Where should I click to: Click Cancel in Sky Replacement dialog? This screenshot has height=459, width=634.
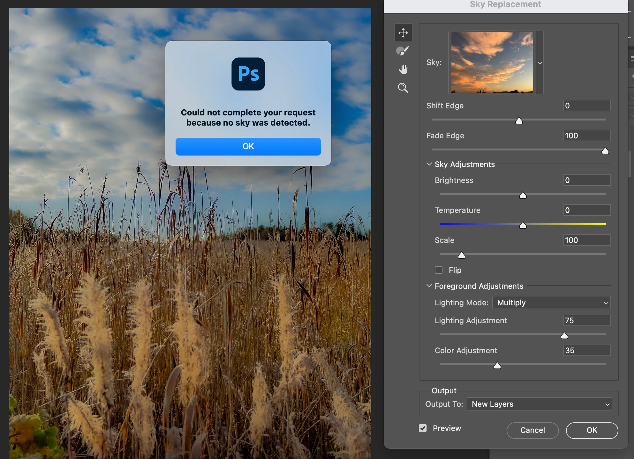(x=532, y=430)
